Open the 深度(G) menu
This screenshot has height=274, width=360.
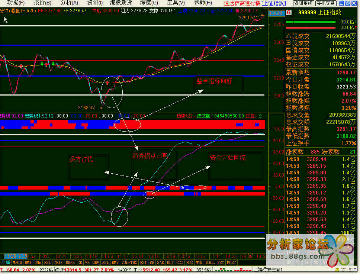149,3
